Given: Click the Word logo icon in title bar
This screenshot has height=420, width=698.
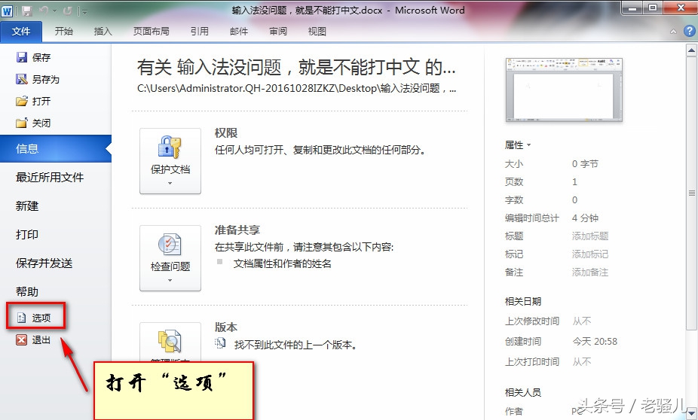Looking at the screenshot, I should (x=7, y=11).
